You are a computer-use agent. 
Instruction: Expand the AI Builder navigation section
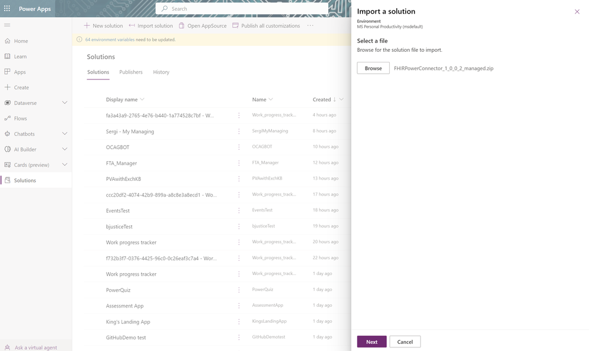pyautogui.click(x=65, y=149)
